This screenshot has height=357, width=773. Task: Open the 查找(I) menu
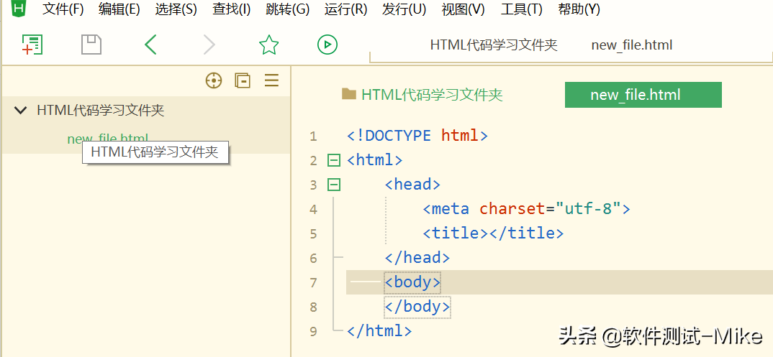tap(232, 9)
